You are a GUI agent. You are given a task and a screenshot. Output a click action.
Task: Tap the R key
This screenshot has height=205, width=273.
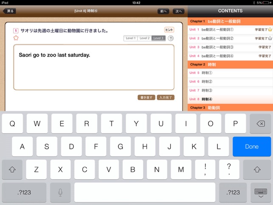click(x=87, y=123)
